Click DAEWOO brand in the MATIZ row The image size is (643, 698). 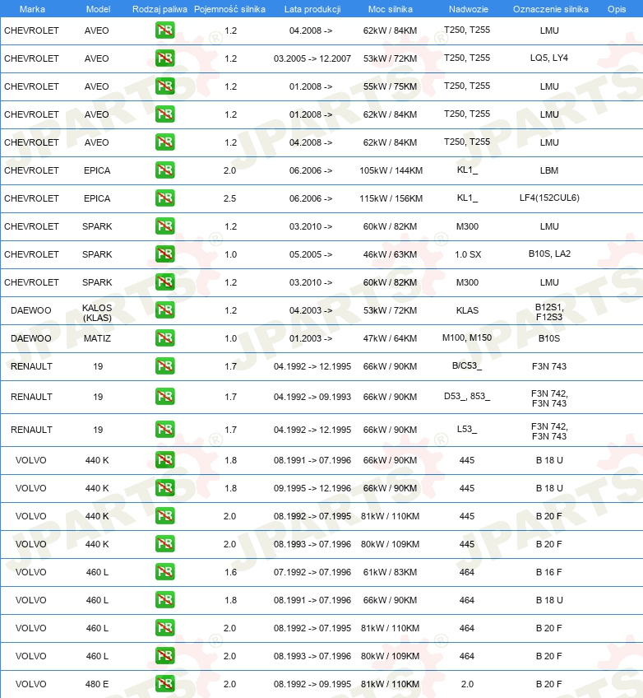pyautogui.click(x=30, y=338)
